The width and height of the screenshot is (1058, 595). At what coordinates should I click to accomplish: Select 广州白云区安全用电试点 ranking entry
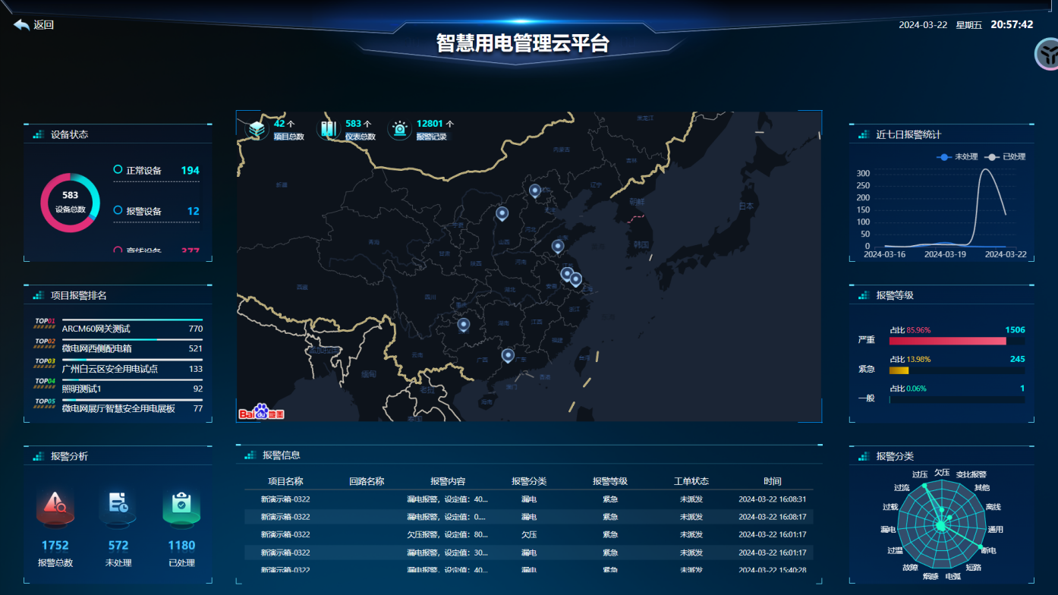(109, 369)
